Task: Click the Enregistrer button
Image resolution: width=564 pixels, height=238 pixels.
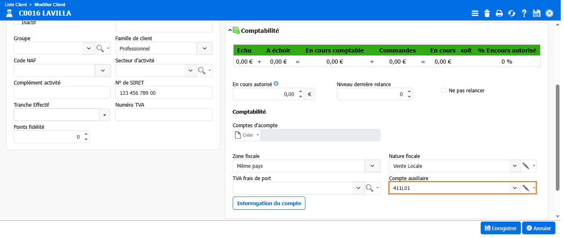Action: coord(500,228)
